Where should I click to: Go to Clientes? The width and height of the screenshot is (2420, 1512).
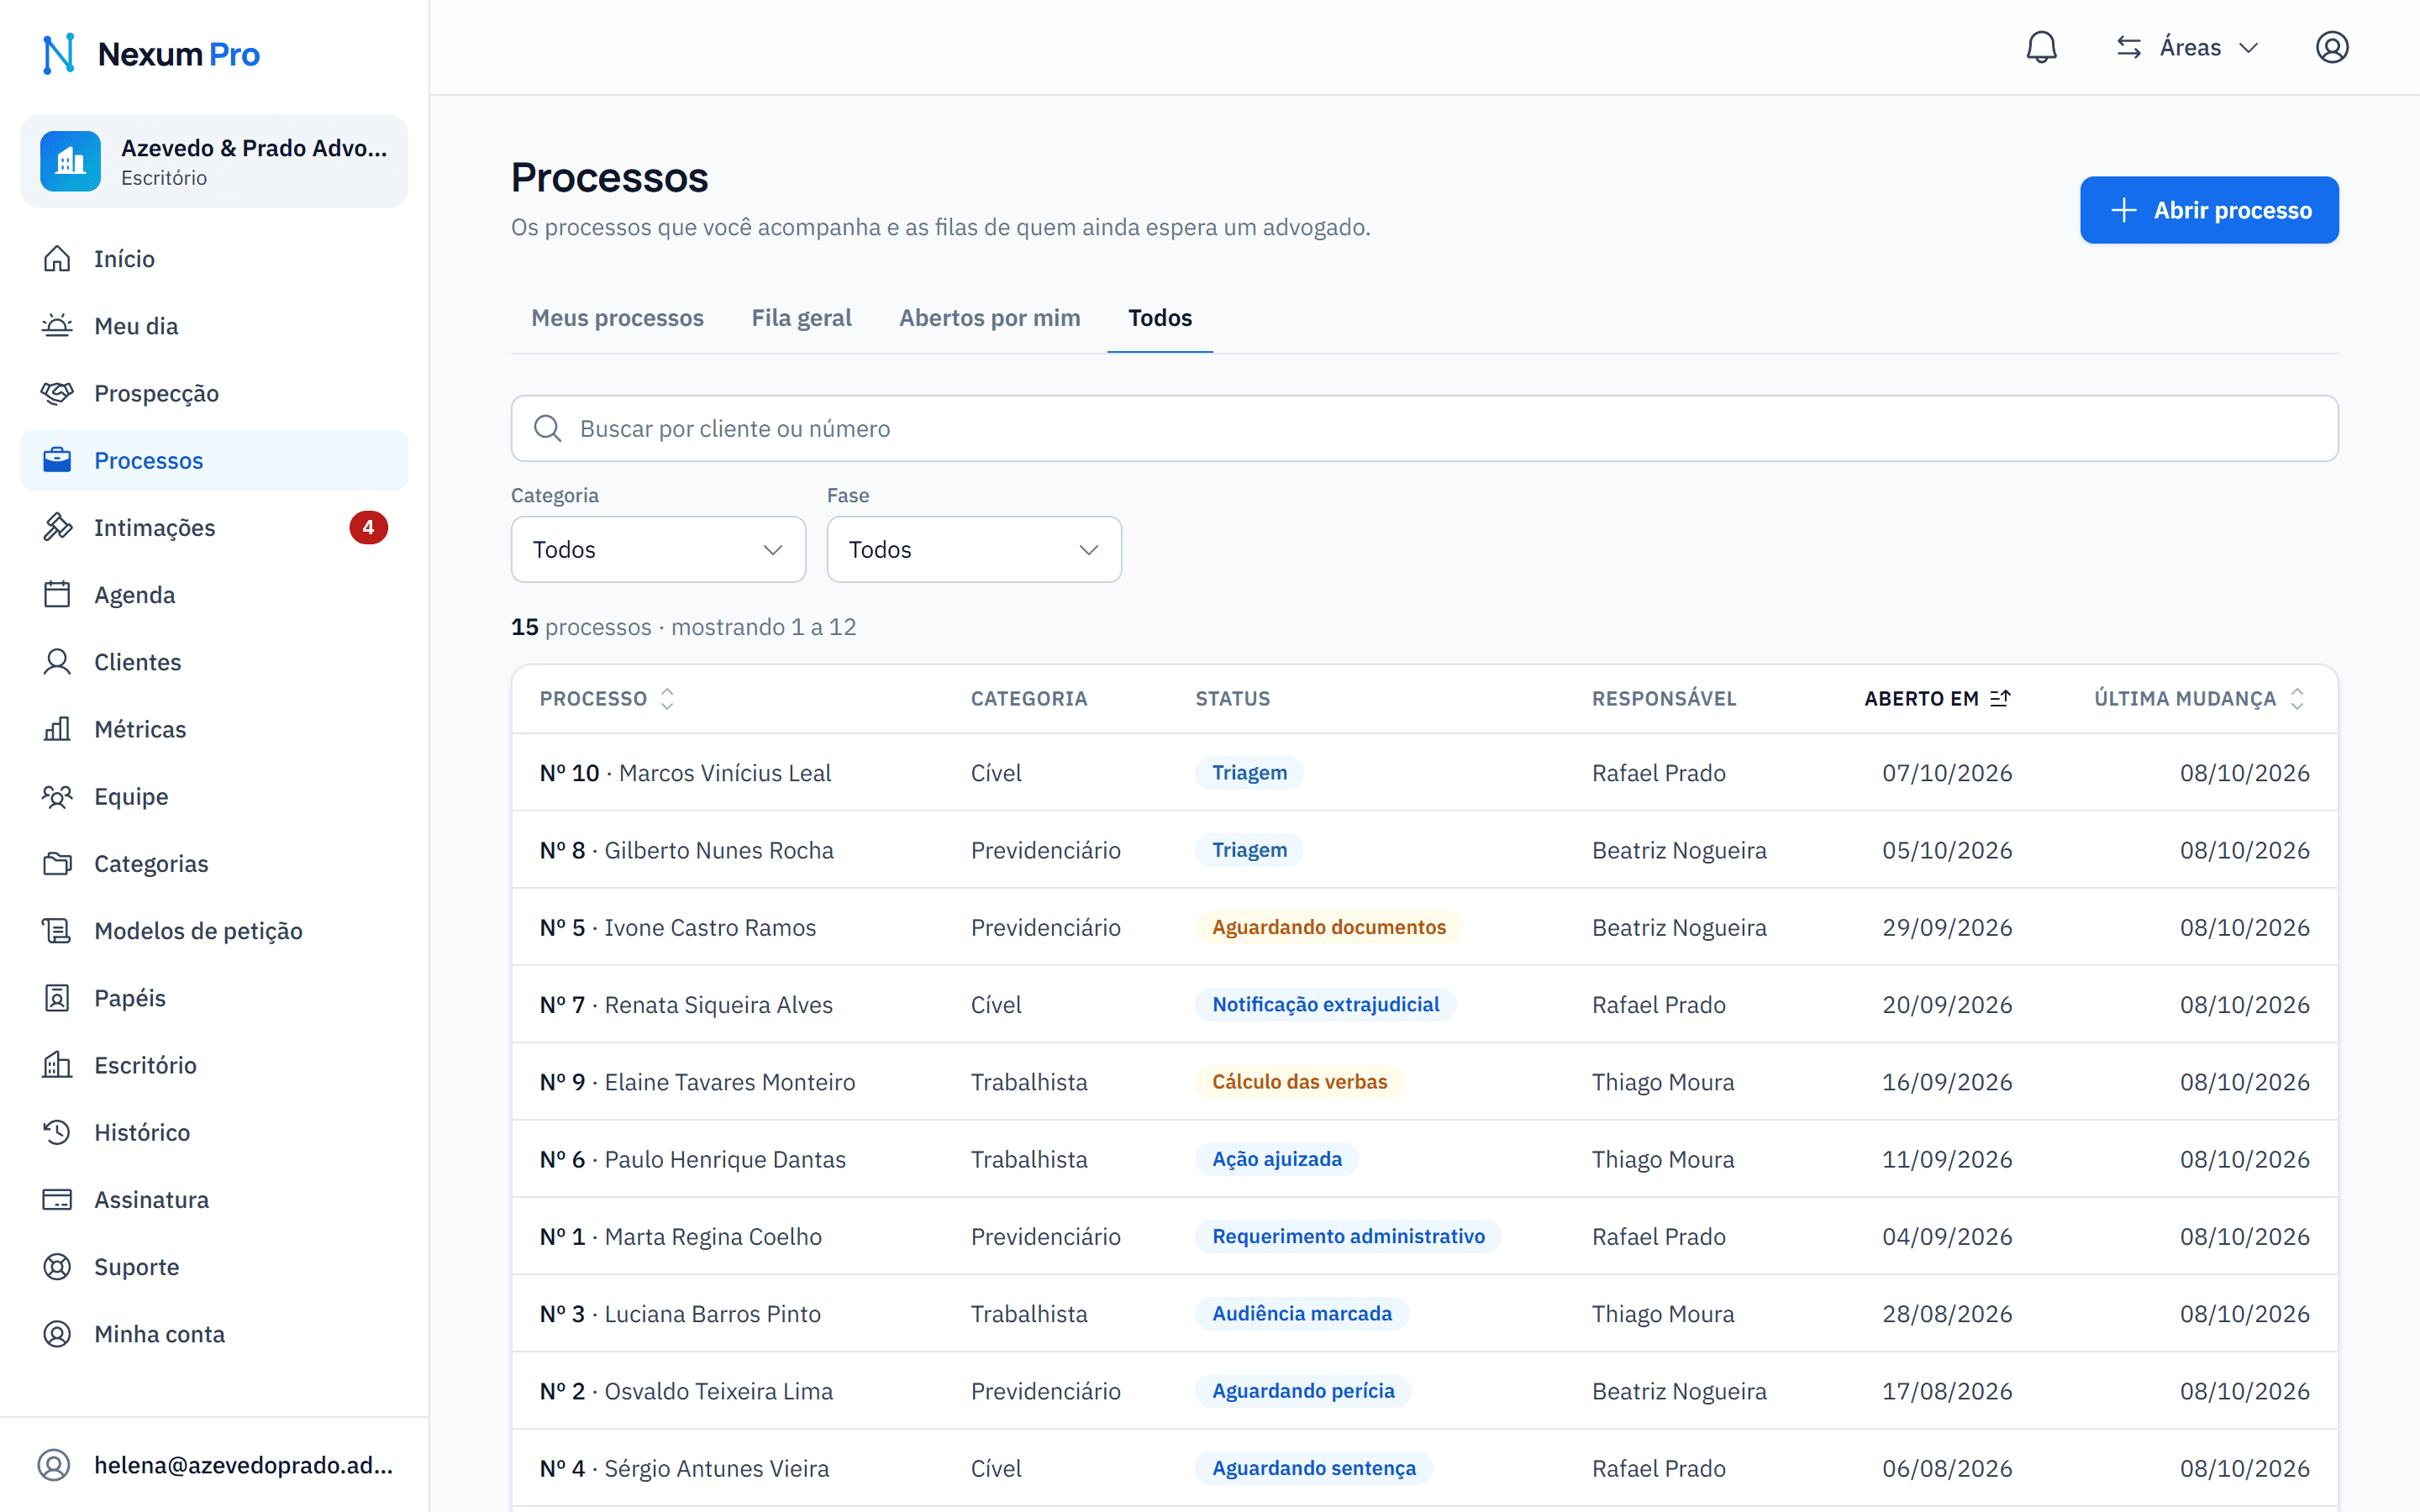tap(214, 662)
